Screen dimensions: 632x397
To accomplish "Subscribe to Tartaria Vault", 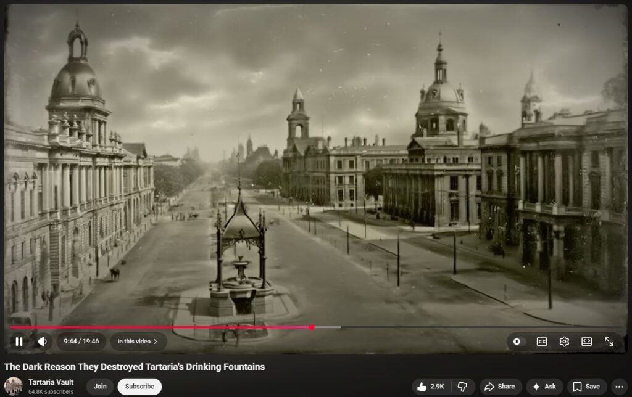I will pyautogui.click(x=139, y=387).
